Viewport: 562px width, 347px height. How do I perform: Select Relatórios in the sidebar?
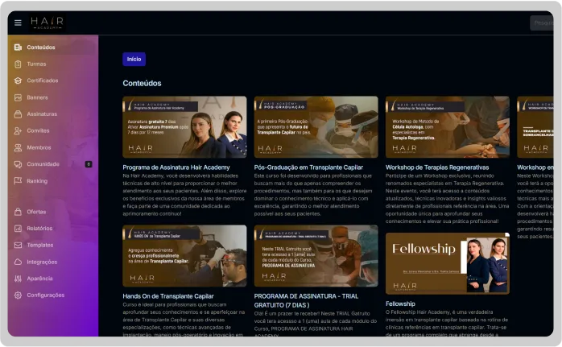coord(39,229)
